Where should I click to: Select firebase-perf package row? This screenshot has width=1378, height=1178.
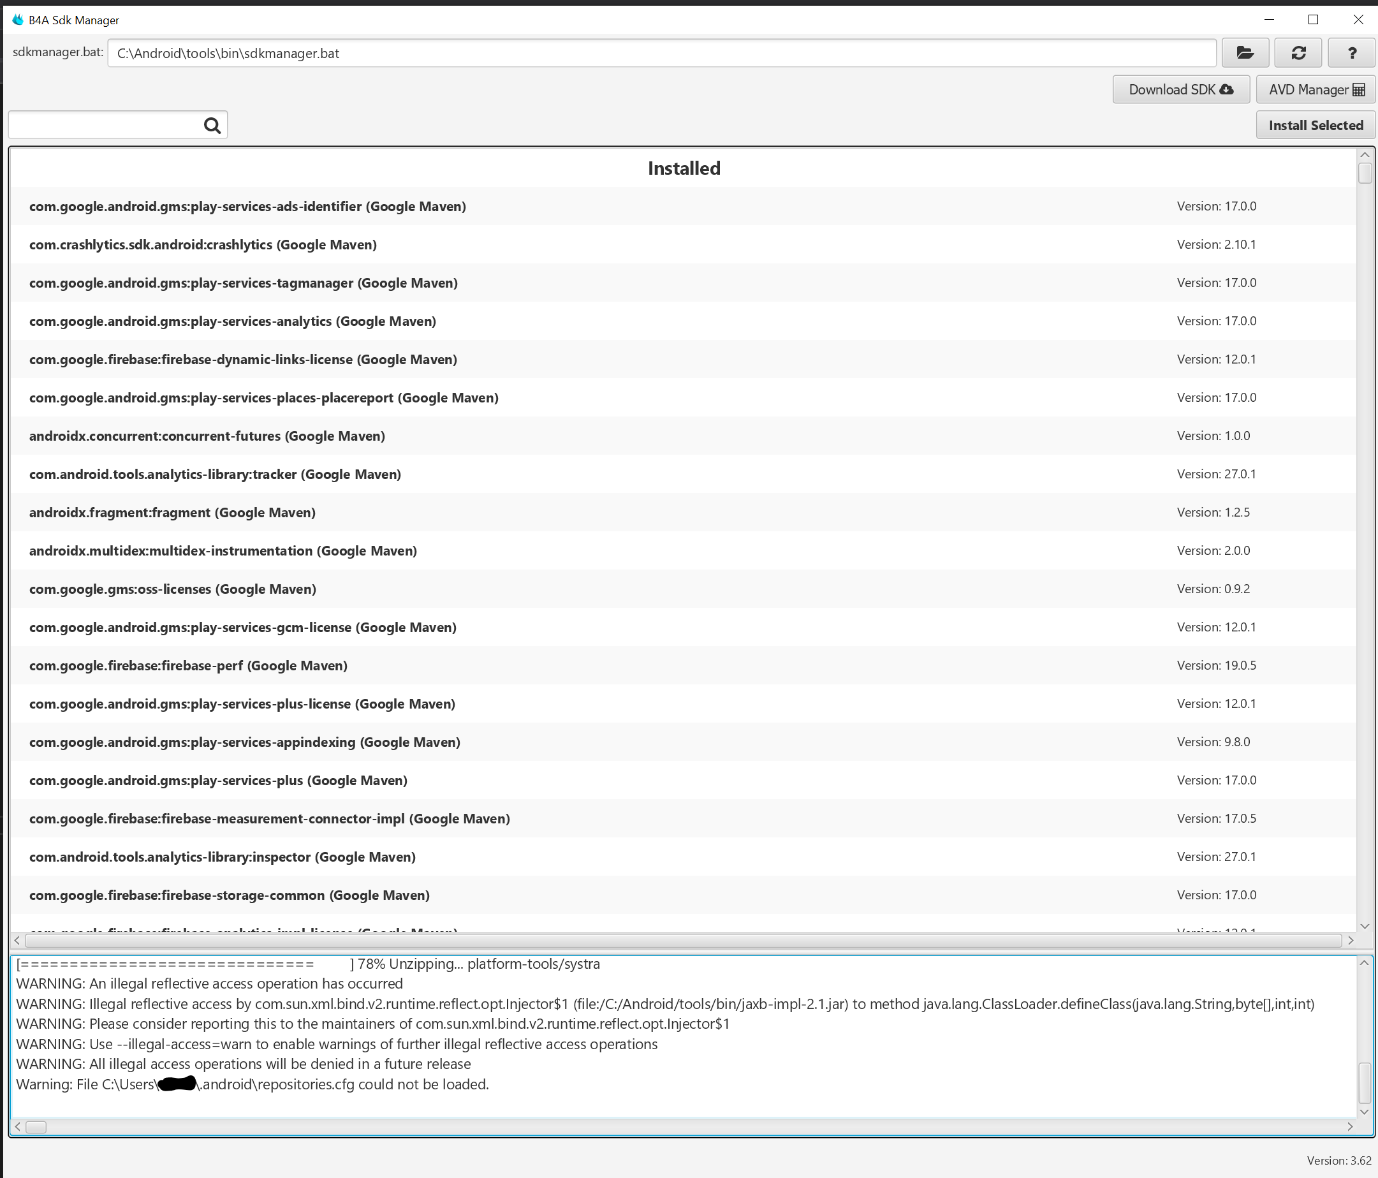tap(683, 665)
